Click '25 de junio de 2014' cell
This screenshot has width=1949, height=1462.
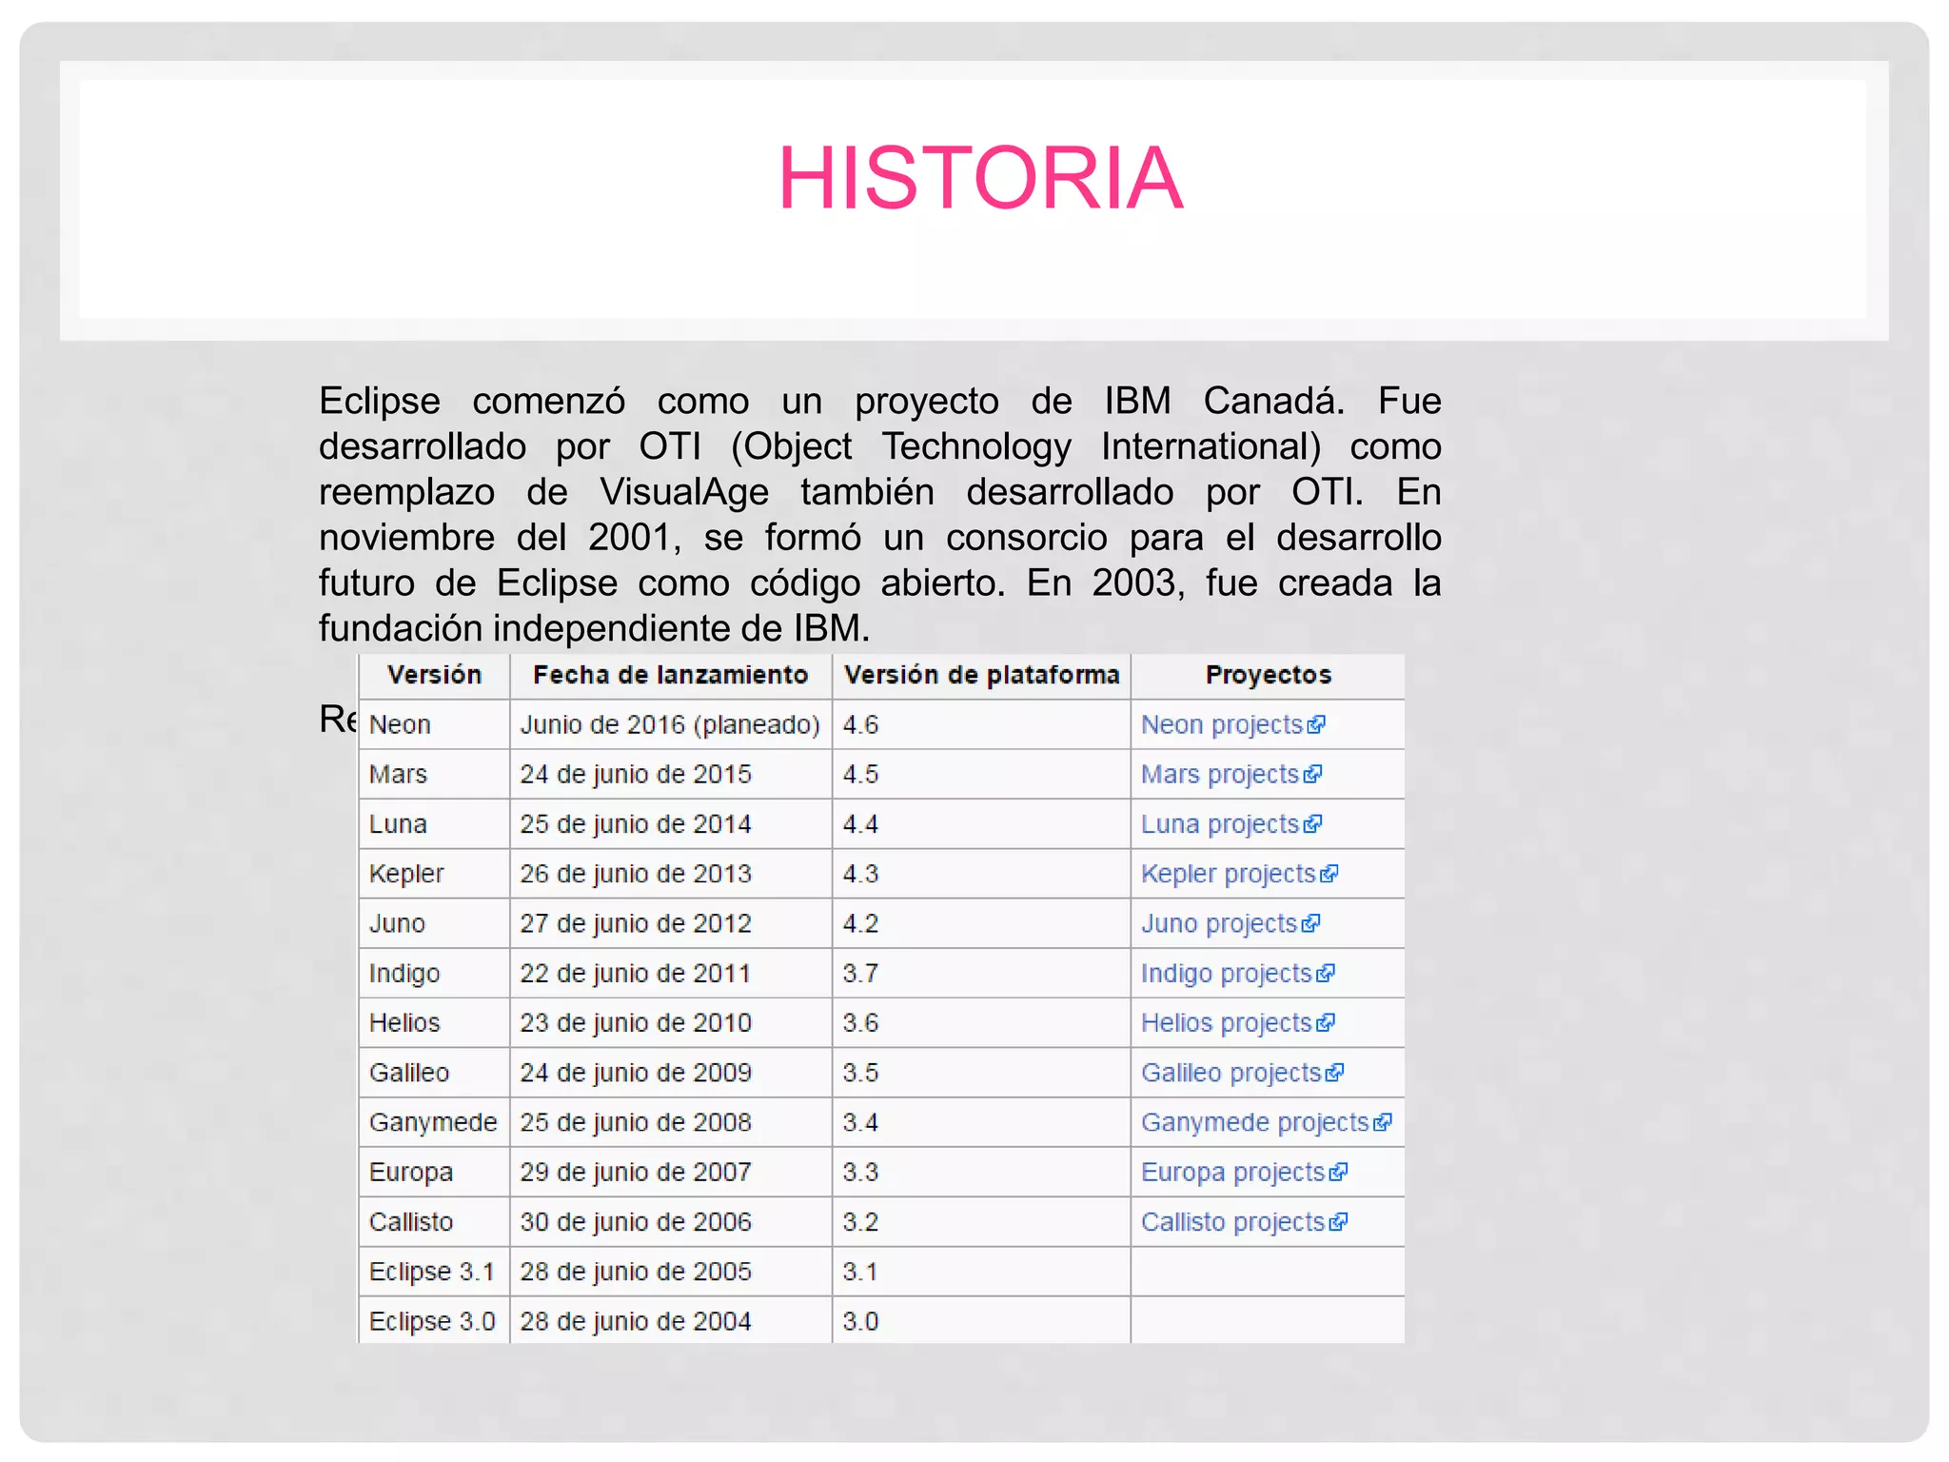point(671,824)
